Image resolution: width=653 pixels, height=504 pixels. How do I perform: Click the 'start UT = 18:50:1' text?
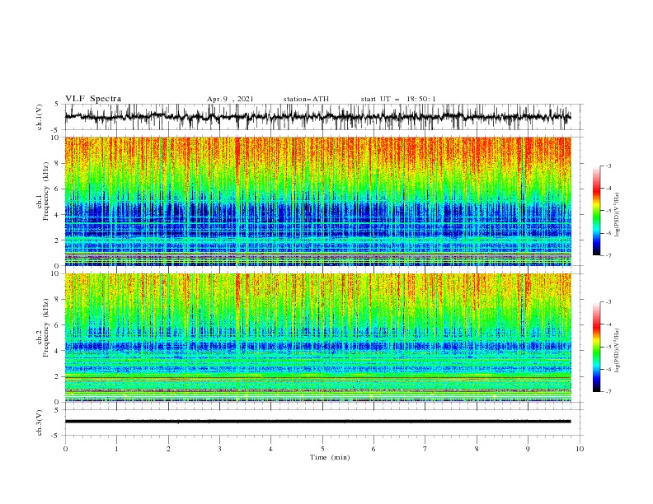click(398, 99)
